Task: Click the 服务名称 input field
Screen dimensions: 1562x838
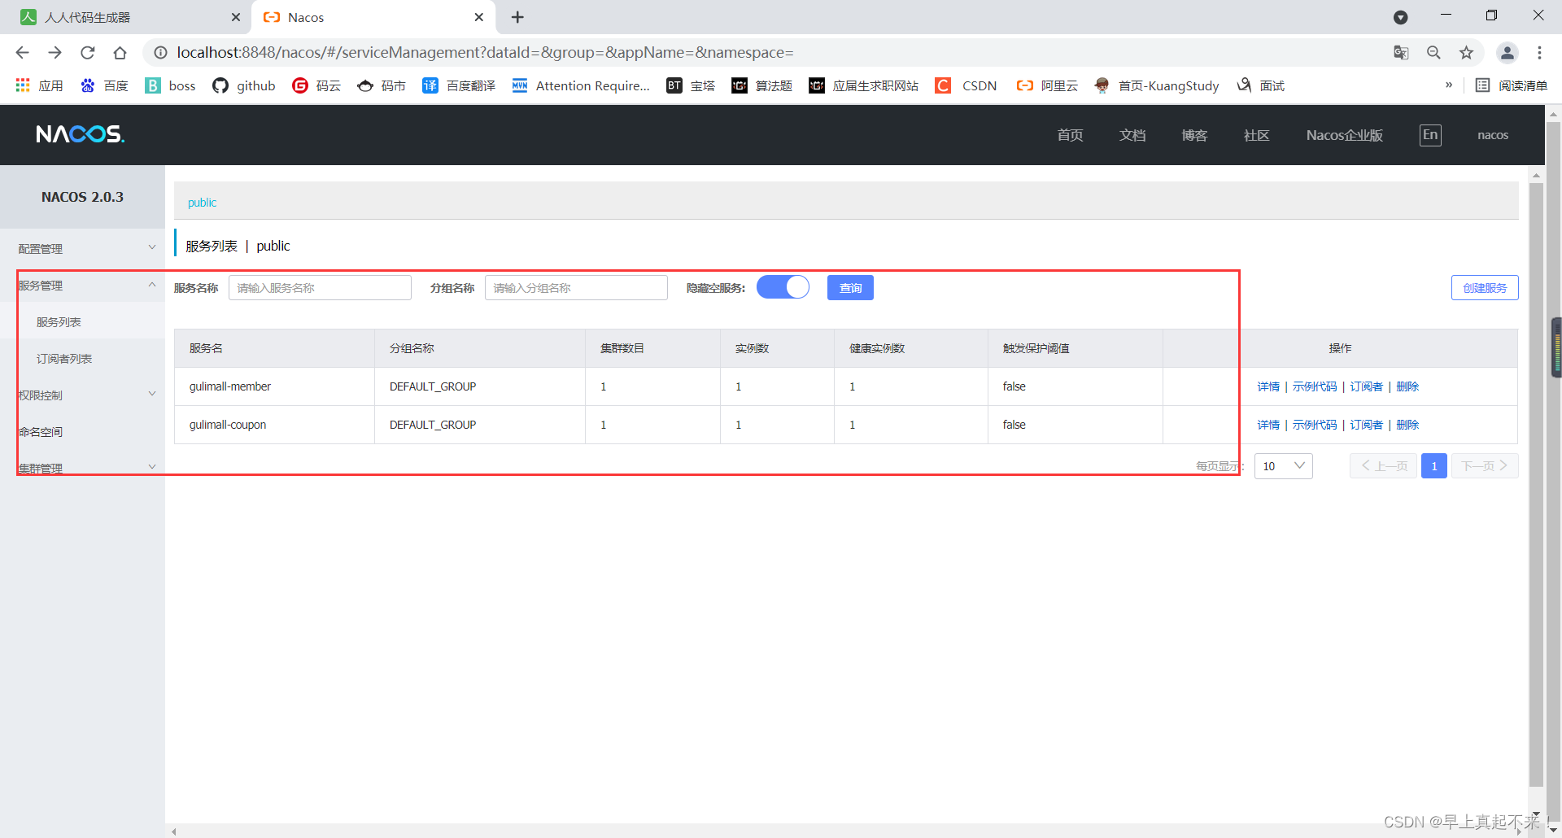Action: click(x=320, y=287)
